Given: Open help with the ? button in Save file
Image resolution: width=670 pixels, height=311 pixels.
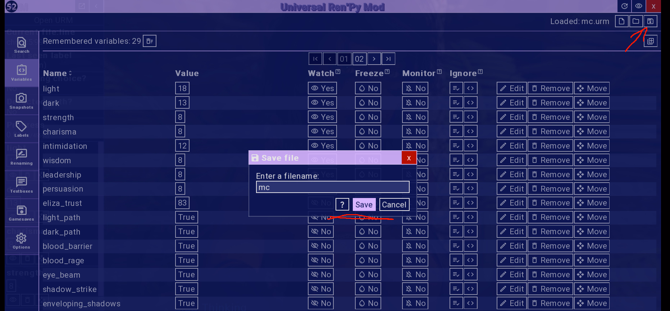Looking at the screenshot, I should click(x=342, y=204).
